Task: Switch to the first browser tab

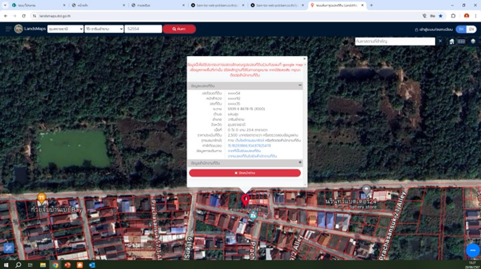Action: pyautogui.click(x=34, y=5)
